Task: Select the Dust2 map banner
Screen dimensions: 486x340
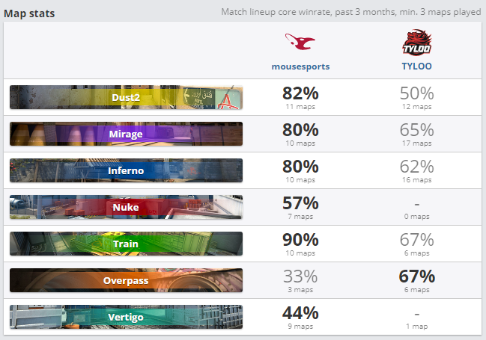Action: [126, 97]
